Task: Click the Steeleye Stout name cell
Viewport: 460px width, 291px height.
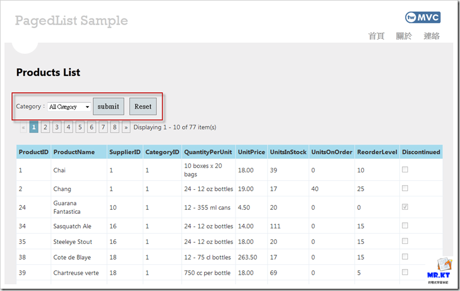Action: click(x=79, y=242)
